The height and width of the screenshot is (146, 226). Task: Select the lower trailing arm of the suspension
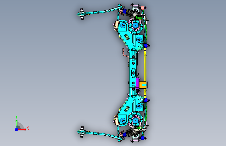point(101,134)
